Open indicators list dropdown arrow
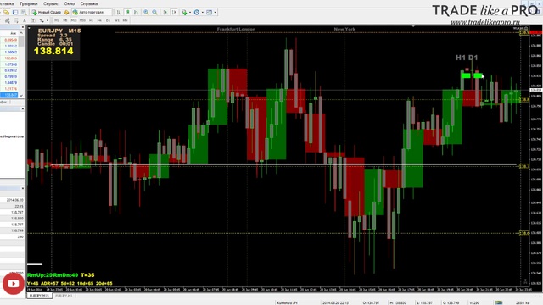Image resolution: width=543 pixels, height=305 pixels. click(x=190, y=13)
